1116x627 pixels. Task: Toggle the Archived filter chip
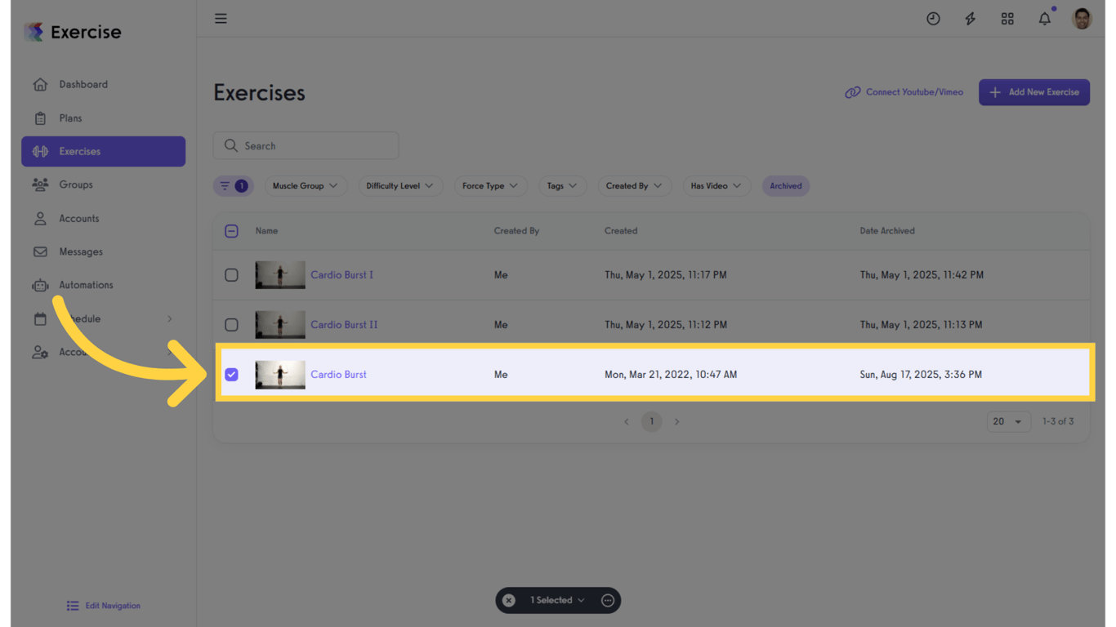[785, 185]
